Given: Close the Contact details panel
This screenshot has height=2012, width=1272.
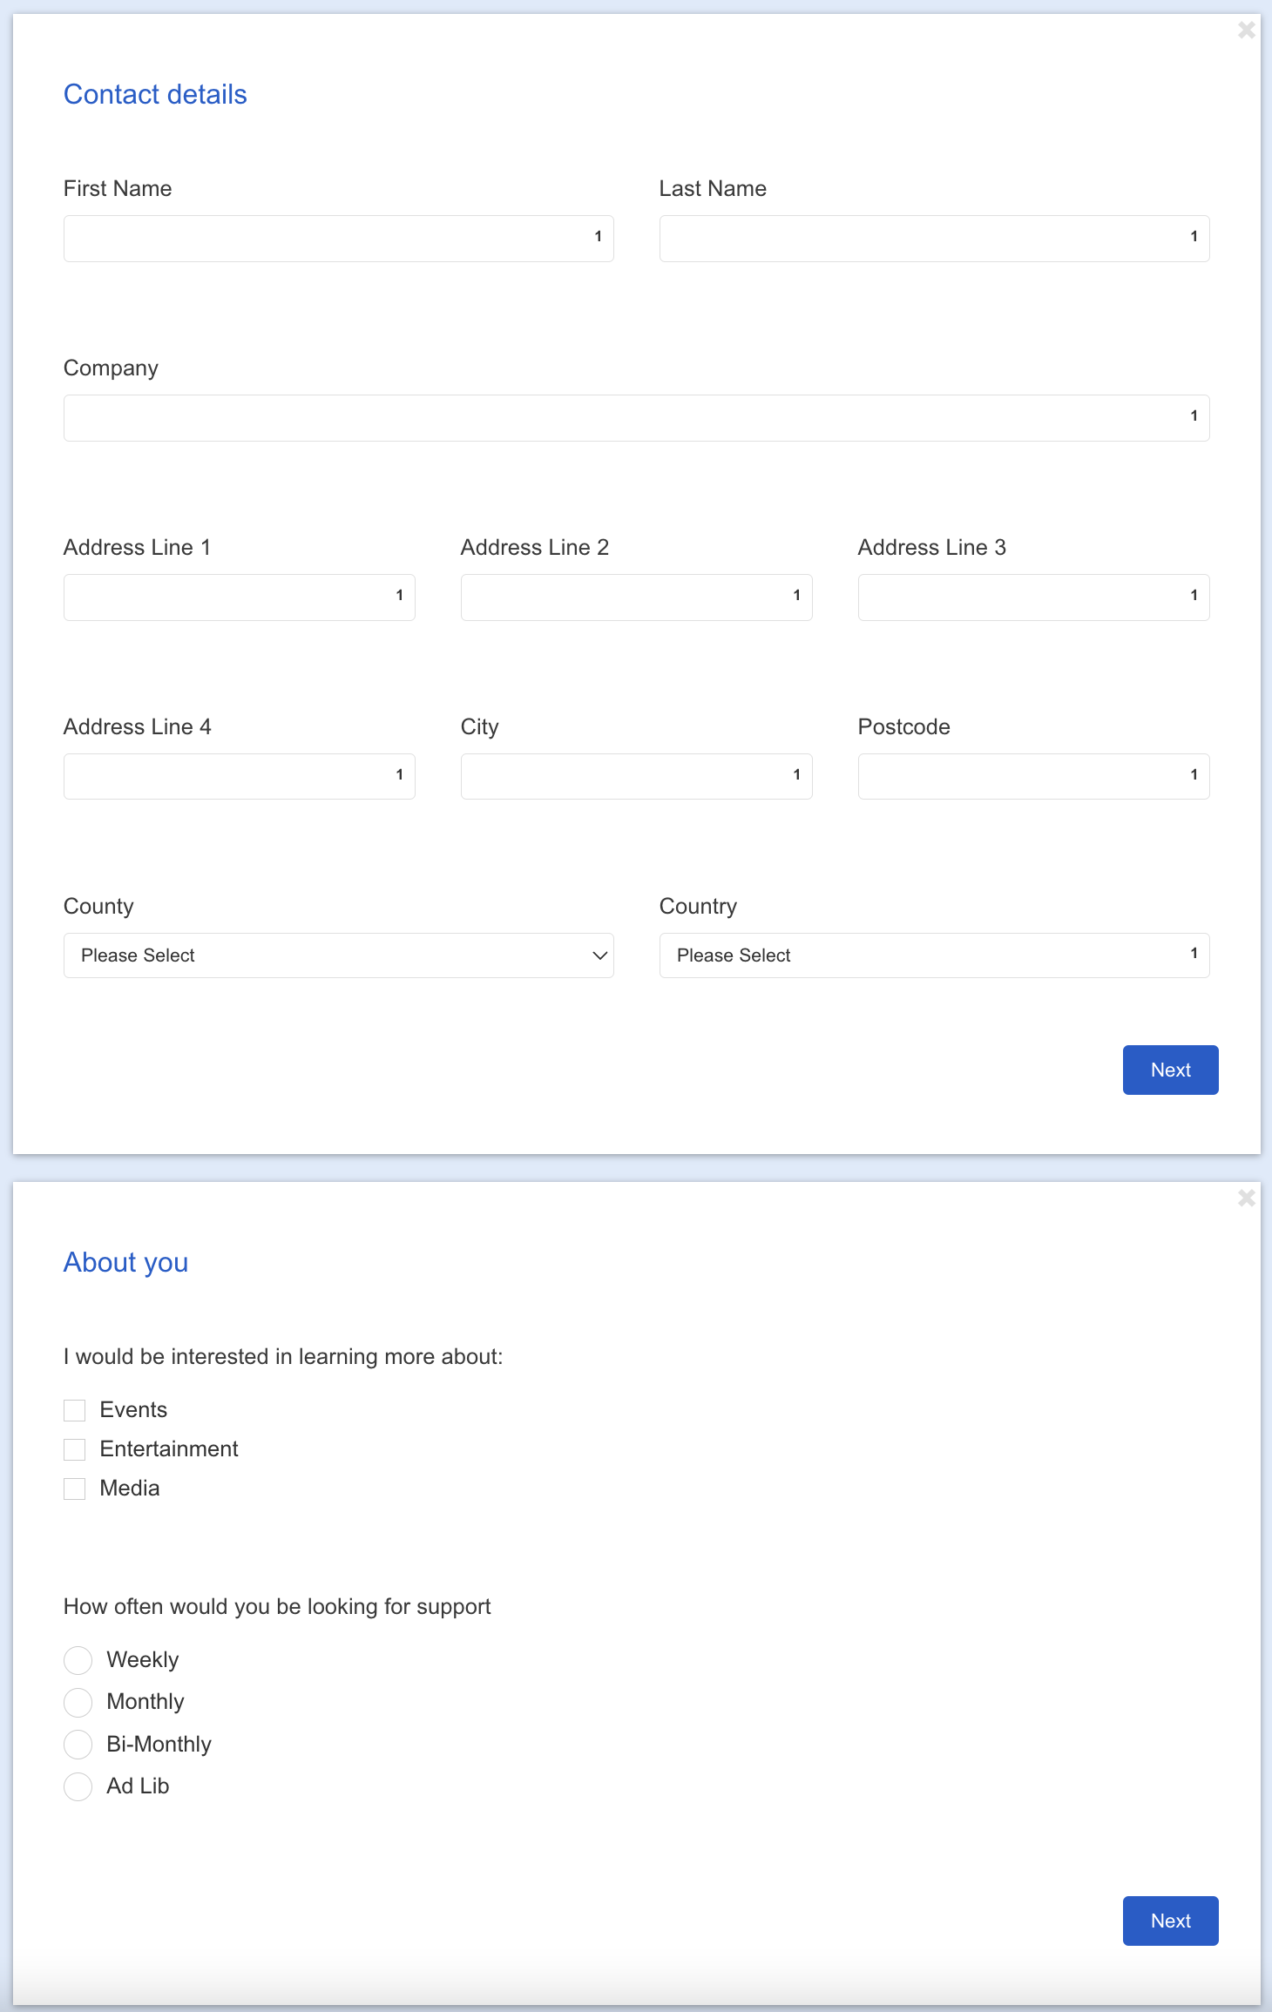Looking at the screenshot, I should pos(1246,30).
